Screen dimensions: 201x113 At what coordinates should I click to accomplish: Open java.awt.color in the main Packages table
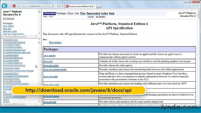pos(51,65)
